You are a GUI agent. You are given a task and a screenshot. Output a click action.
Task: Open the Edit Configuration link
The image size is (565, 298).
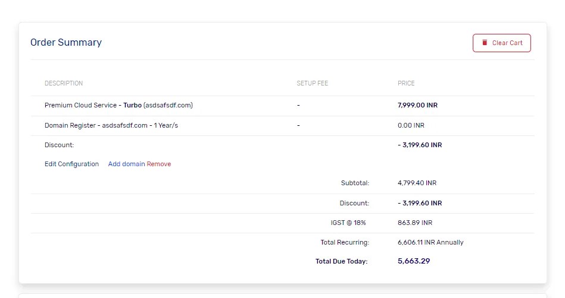(71, 164)
